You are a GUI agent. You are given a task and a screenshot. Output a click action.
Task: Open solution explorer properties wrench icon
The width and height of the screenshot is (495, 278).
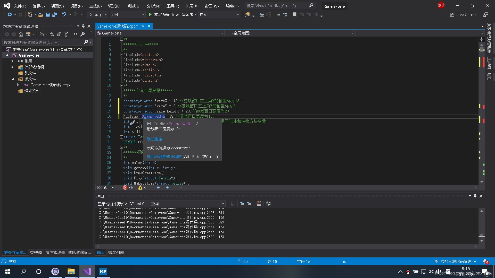click(x=82, y=34)
